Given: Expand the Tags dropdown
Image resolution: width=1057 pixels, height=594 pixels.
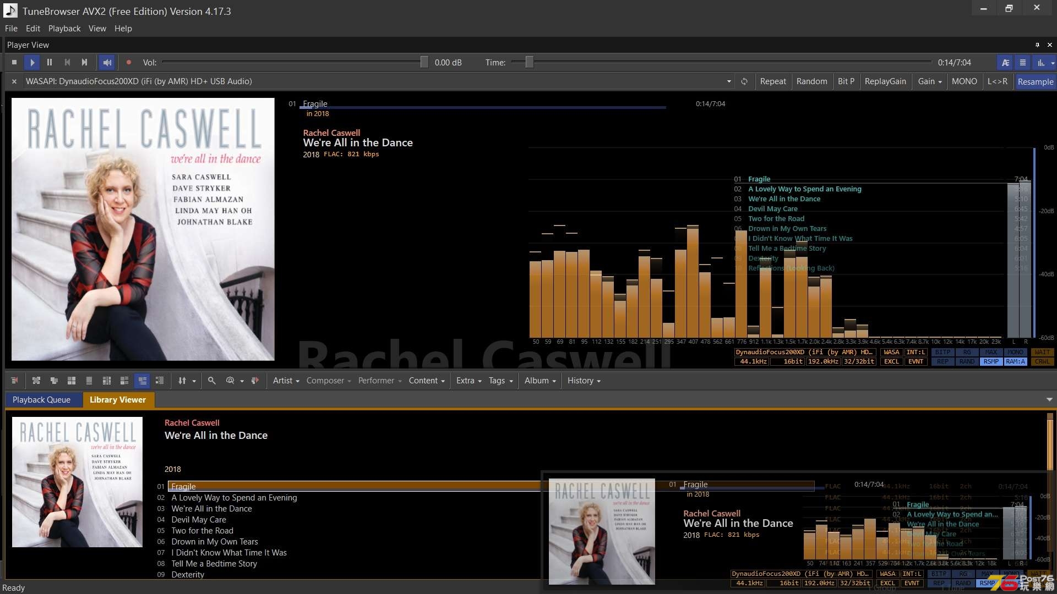Looking at the screenshot, I should tap(500, 381).
